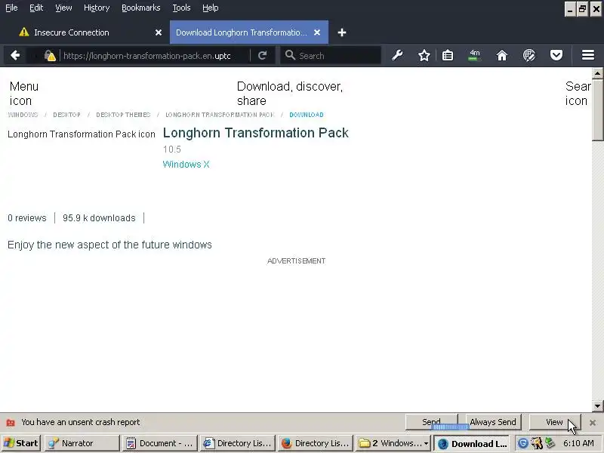Open Internet Explorer Directory Listing taskbar item
The height and width of the screenshot is (453, 604).
pos(238,443)
